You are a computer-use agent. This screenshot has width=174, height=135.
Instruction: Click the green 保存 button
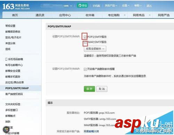(x=89, y=89)
